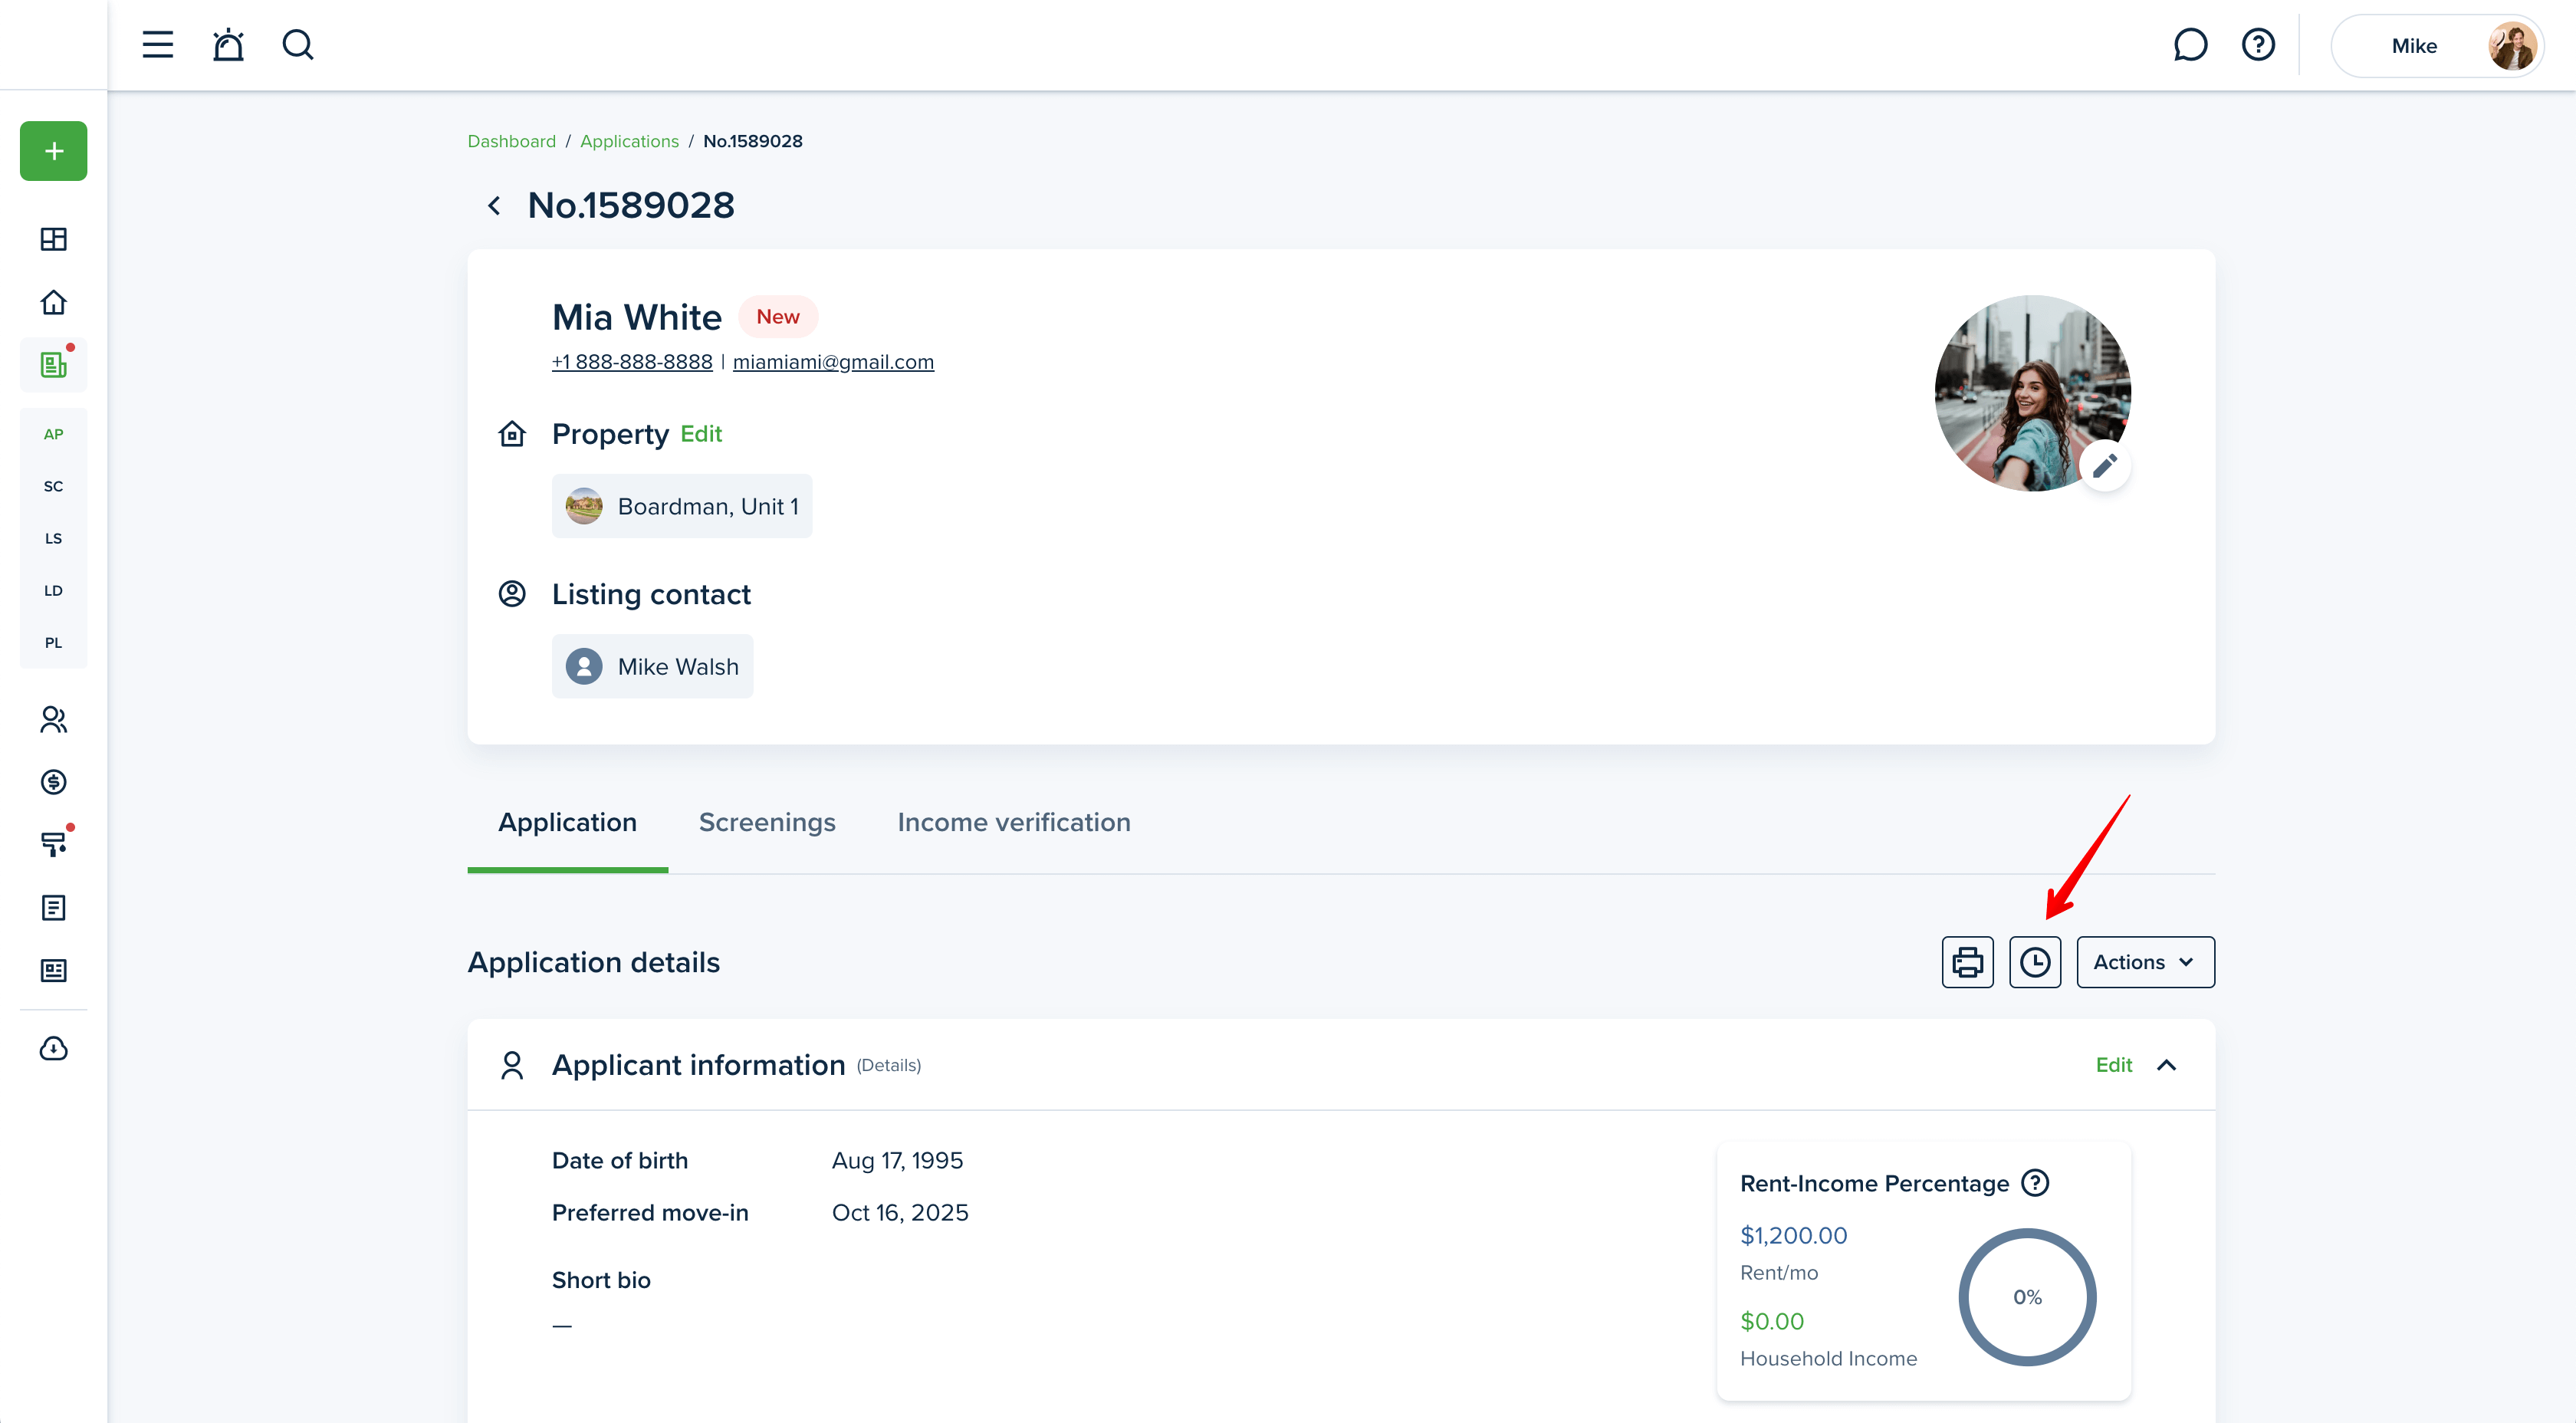This screenshot has height=1423, width=2576.
Task: Open the Contacts people icon in sidebar
Action: pos(53,719)
